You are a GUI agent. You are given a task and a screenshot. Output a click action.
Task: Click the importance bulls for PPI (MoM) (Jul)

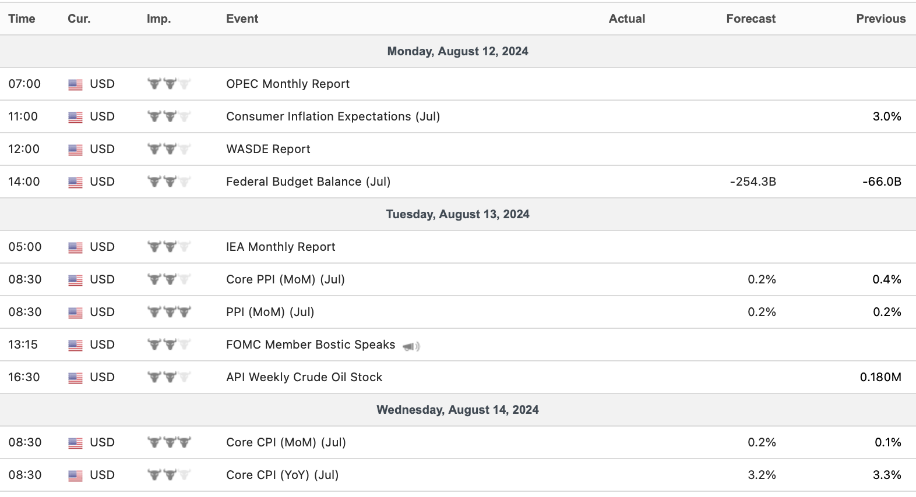tap(169, 312)
